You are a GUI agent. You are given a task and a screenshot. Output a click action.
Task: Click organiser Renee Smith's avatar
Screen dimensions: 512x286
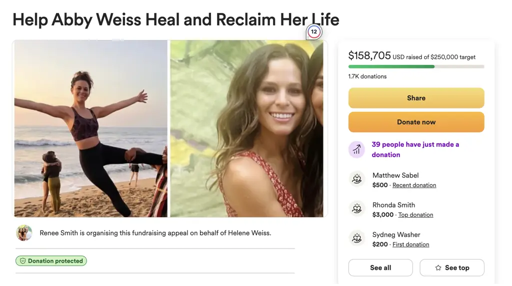(x=24, y=233)
